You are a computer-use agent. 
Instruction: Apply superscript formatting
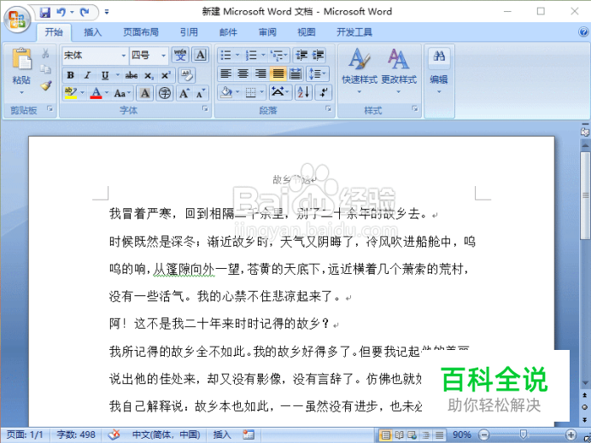coord(166,75)
